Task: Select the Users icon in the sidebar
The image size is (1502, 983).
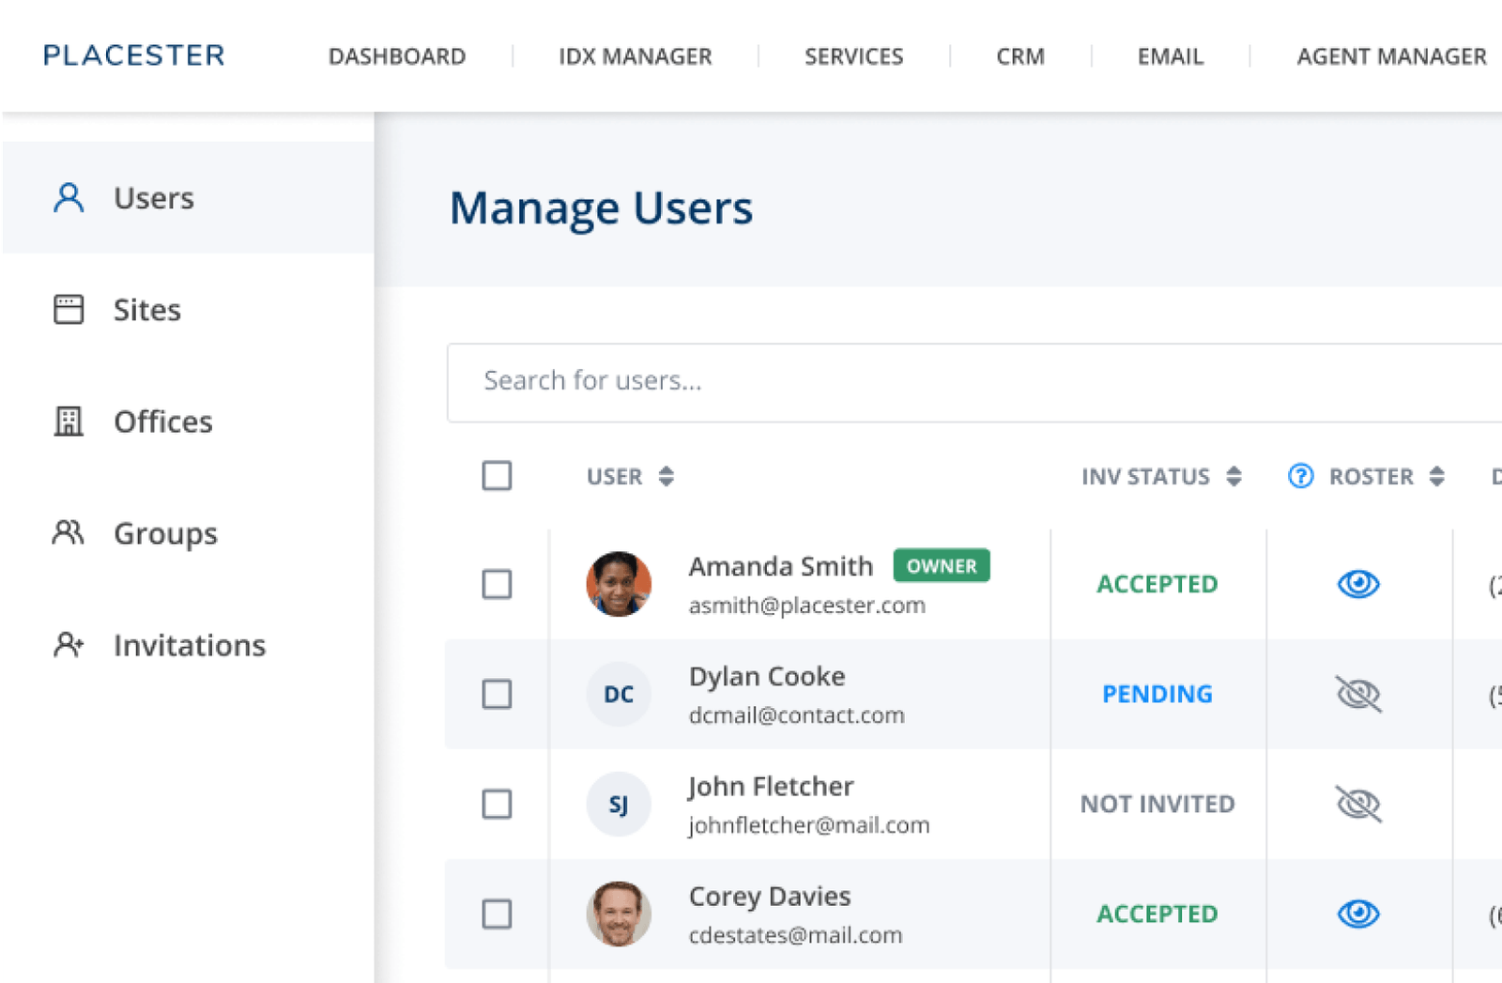Action: [x=67, y=197]
